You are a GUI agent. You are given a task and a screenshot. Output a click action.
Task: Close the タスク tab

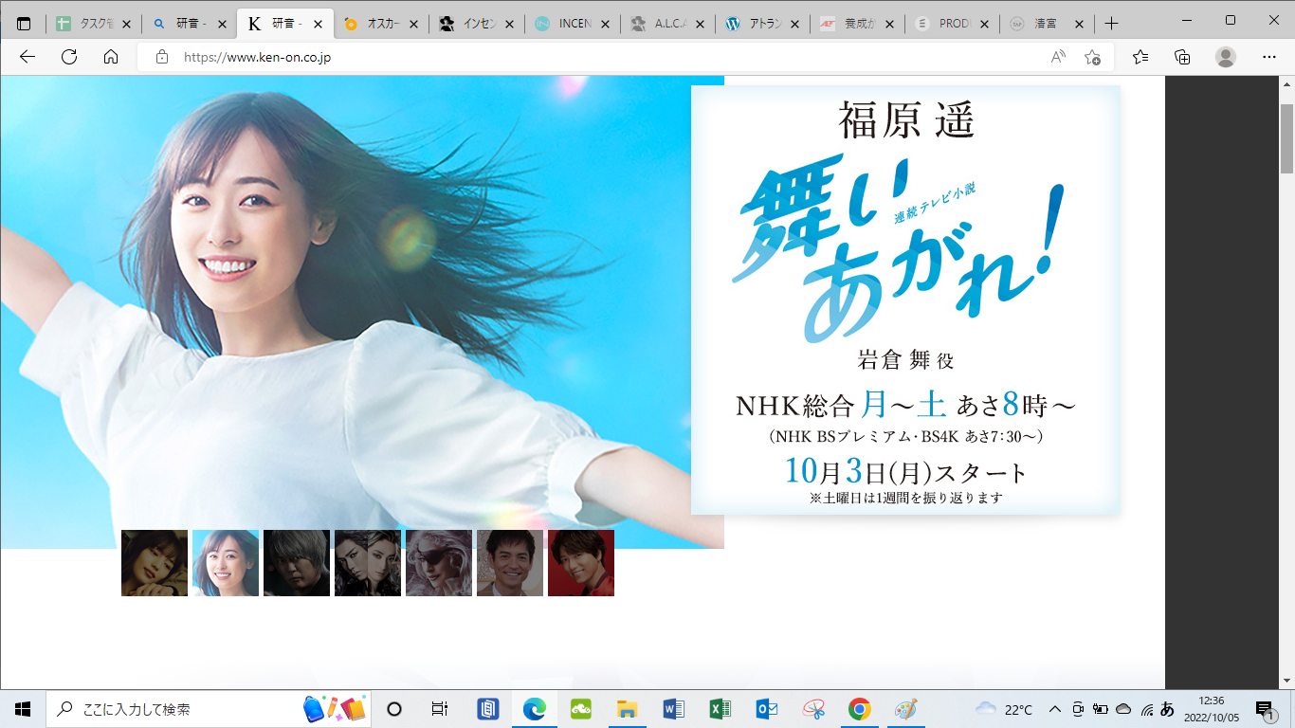click(x=127, y=25)
